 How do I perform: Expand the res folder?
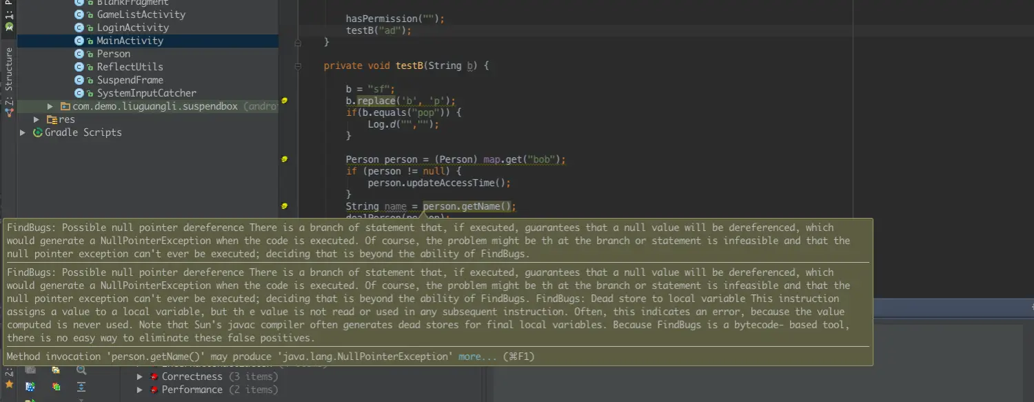[x=37, y=119]
